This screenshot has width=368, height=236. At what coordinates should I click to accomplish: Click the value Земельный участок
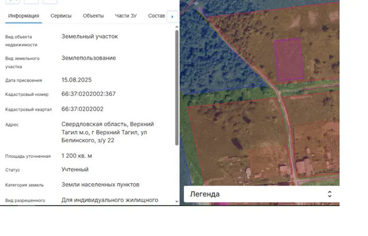coord(90,37)
